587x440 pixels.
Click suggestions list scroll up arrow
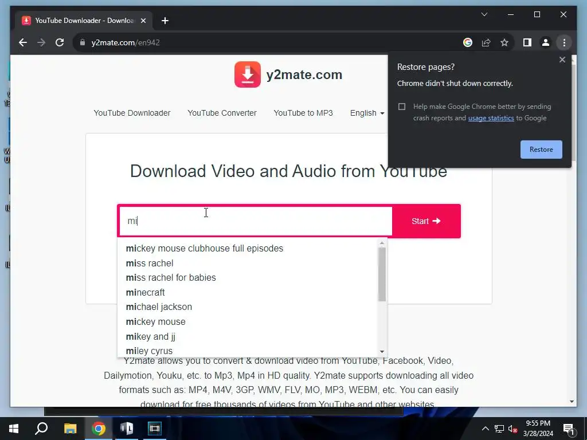tap(382, 243)
